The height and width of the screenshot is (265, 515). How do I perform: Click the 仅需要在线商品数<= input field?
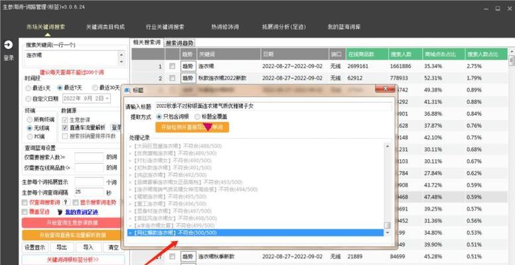89,168
